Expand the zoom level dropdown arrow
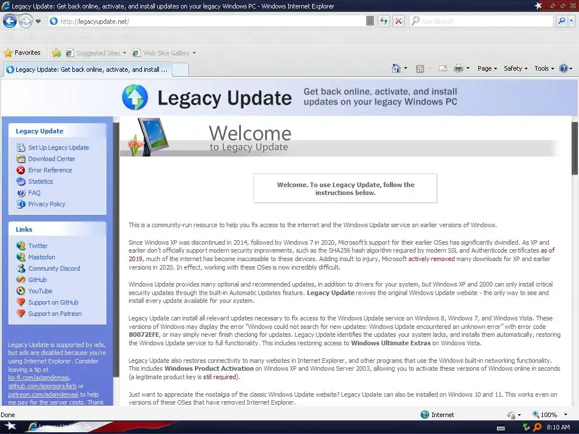Screen dimensions: 579x434 (565, 415)
